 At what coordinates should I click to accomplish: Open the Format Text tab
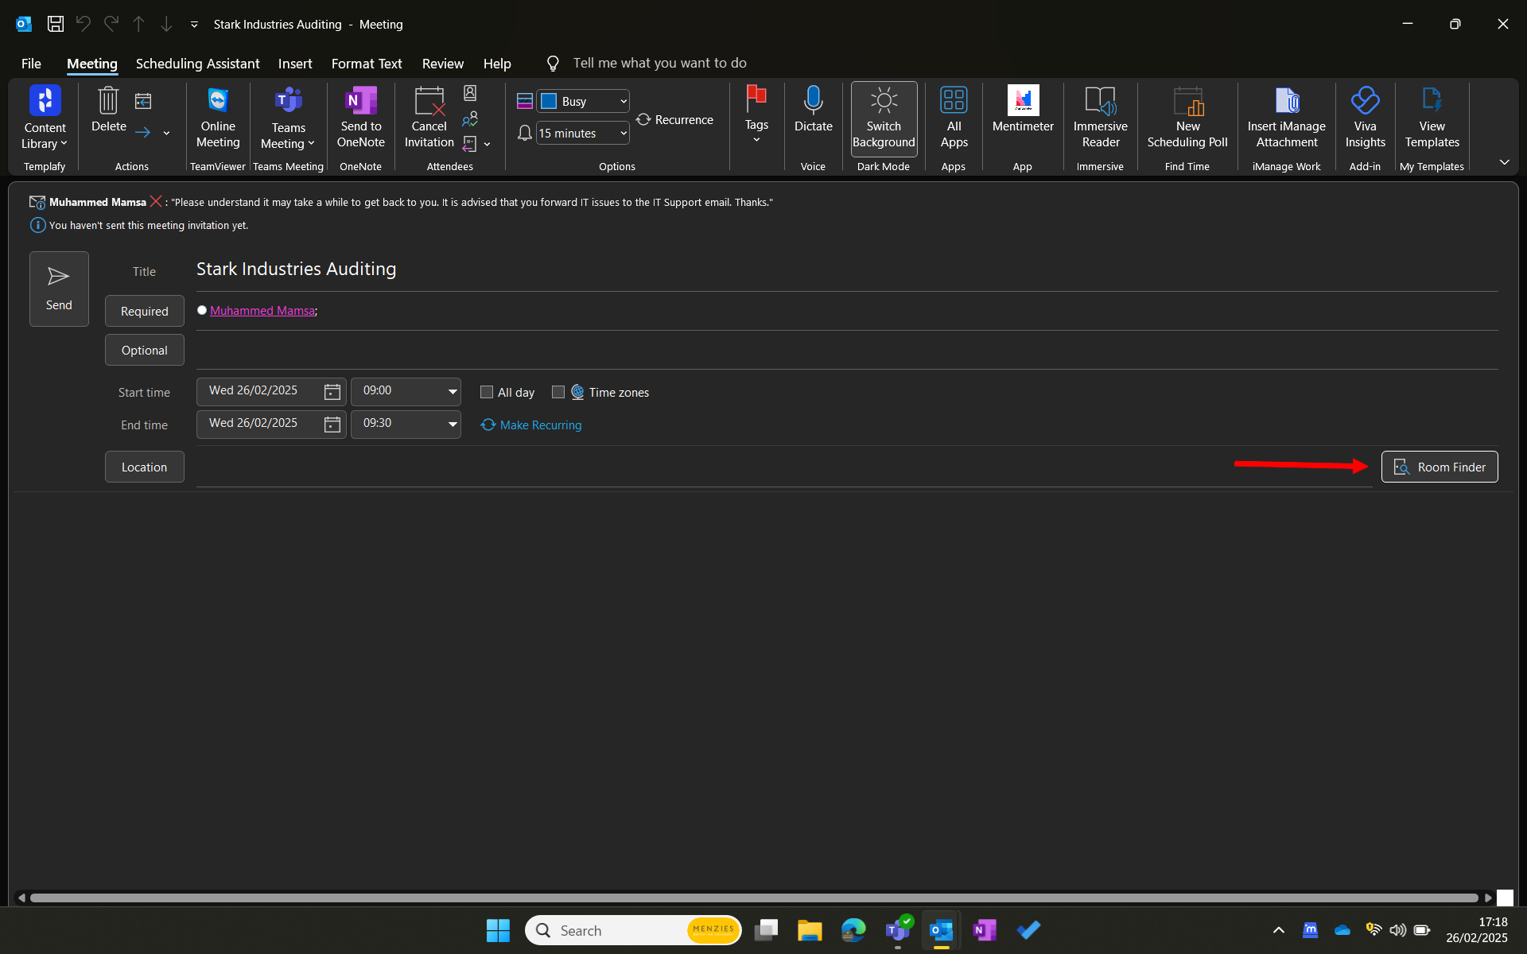[x=367, y=64]
